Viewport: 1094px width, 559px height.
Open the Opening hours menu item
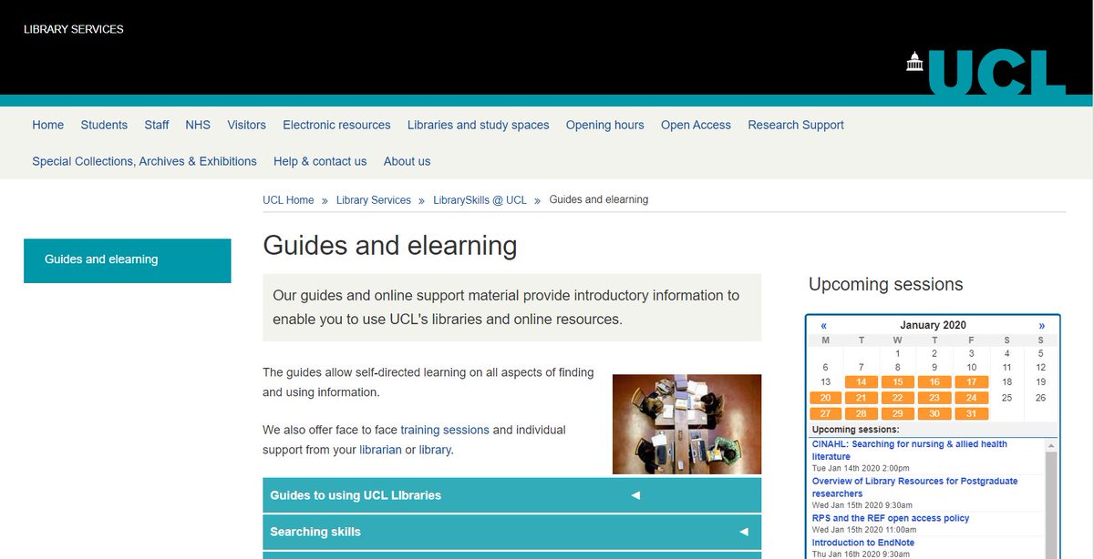tap(605, 125)
